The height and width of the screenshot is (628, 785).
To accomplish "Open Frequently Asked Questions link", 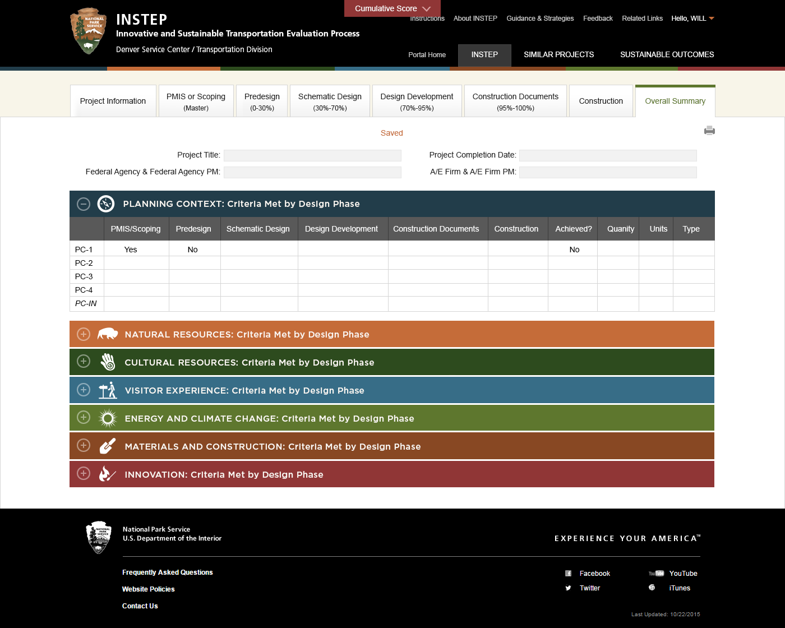I will 167,572.
